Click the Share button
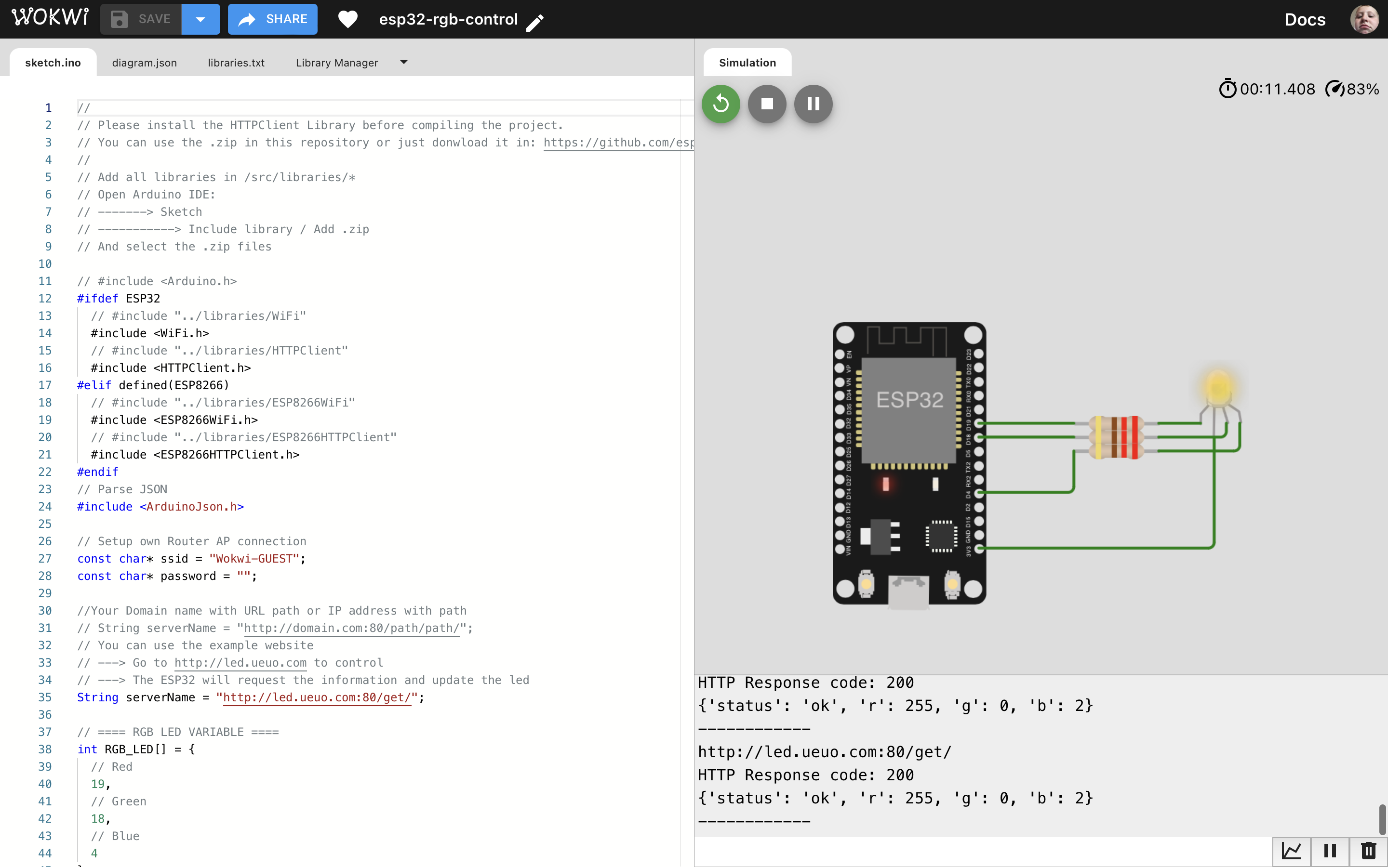This screenshot has height=867, width=1388. point(272,19)
